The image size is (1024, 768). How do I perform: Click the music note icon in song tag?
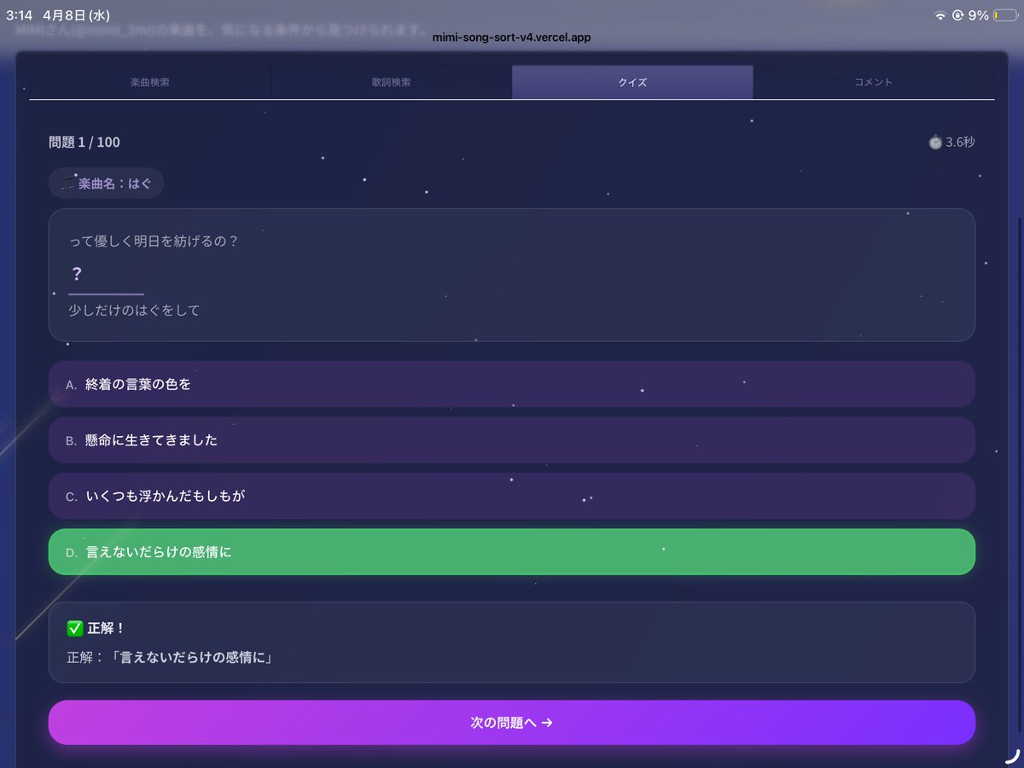coord(68,183)
